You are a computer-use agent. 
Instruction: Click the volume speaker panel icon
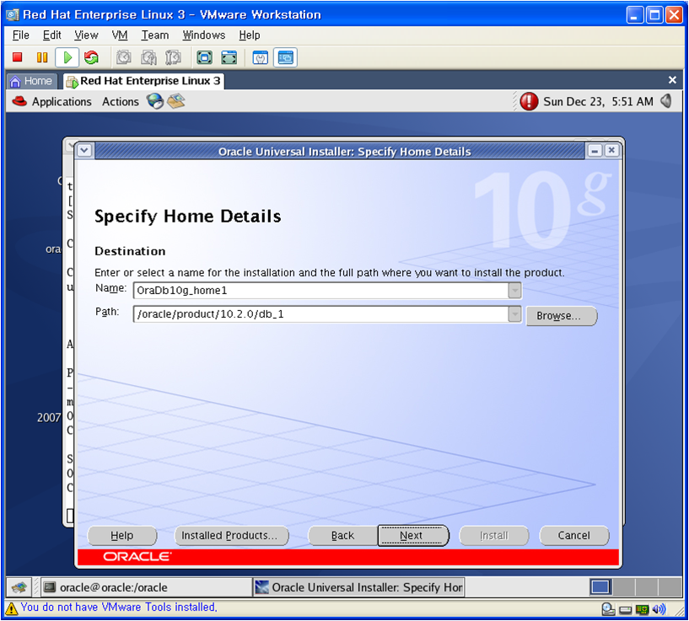coord(666,101)
